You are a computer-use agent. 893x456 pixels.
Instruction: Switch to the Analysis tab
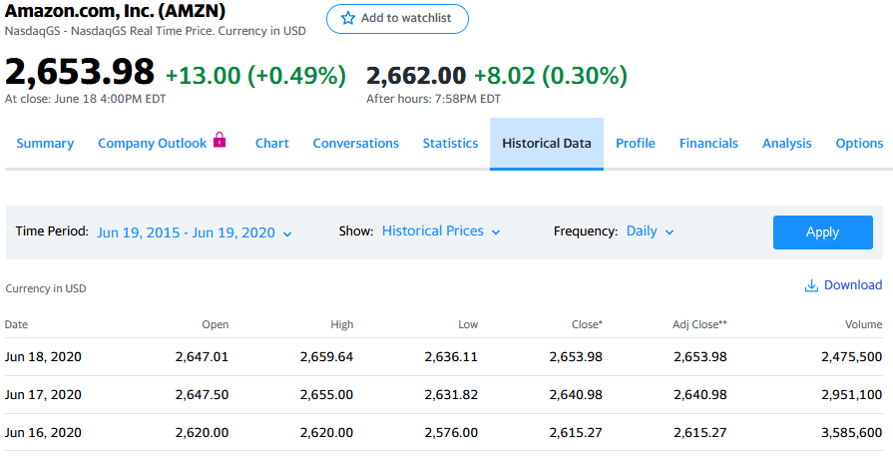click(786, 144)
